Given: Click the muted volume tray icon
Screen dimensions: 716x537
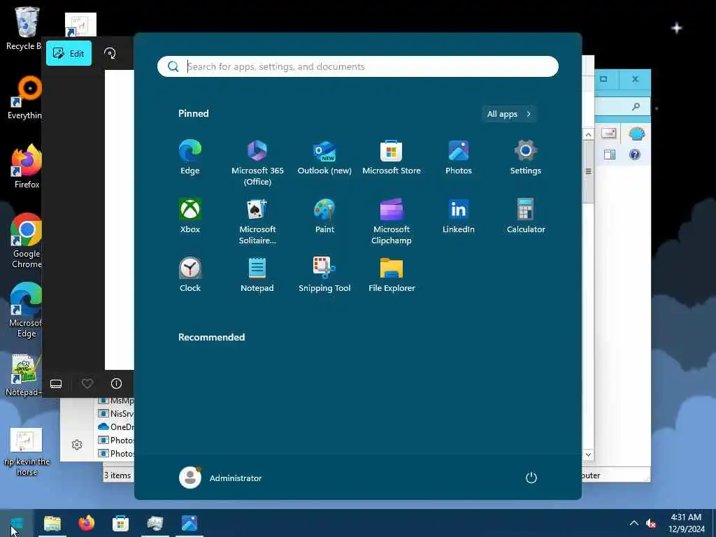Looking at the screenshot, I should pyautogui.click(x=651, y=523).
